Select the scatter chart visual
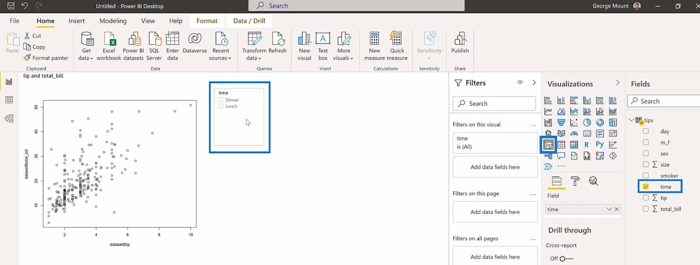The height and width of the screenshot is (265, 700). click(x=574, y=123)
